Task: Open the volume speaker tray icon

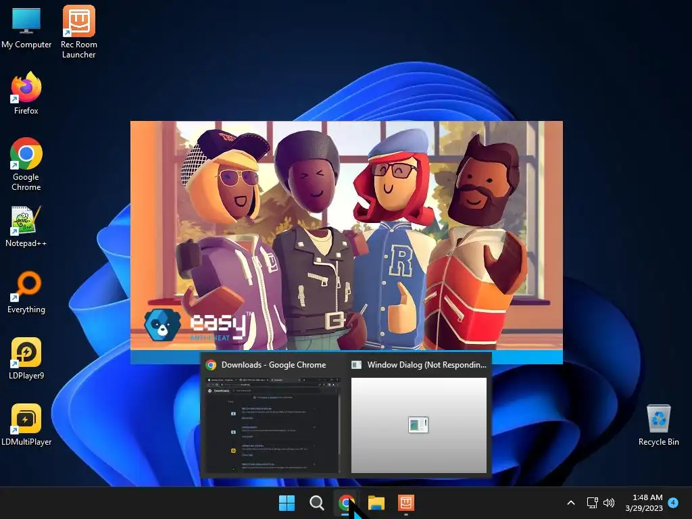Action: [609, 503]
